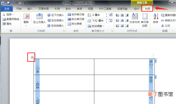
Task: Open the 单元格大小 group dialog launcher
Action: 112,31
